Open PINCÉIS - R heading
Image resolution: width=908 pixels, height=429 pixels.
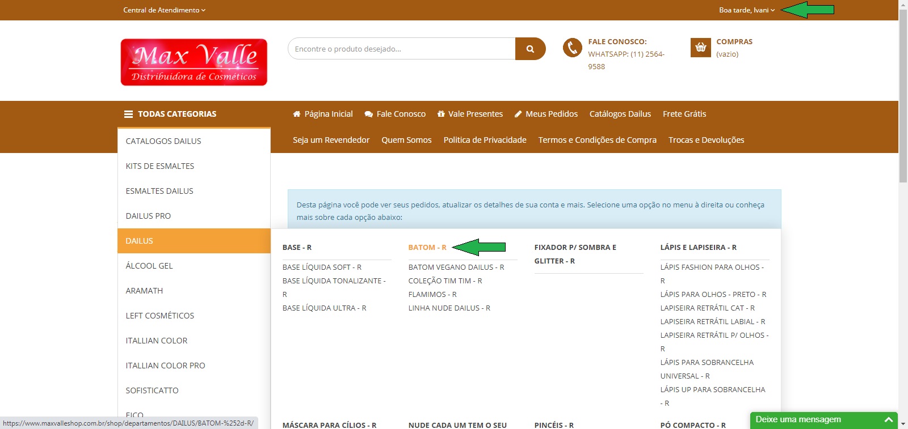(554, 425)
